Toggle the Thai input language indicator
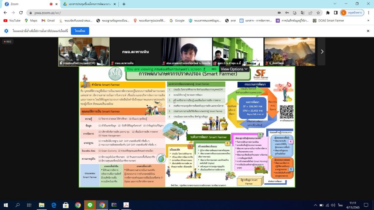Image resolution: width=374 pixels, height=210 pixels. 340,205
